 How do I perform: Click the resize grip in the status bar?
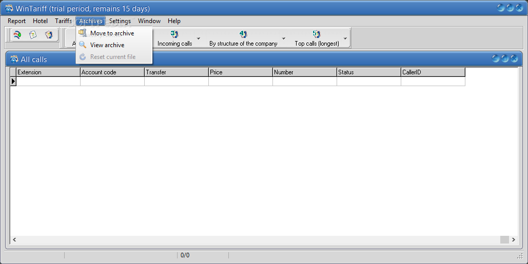coord(520,256)
